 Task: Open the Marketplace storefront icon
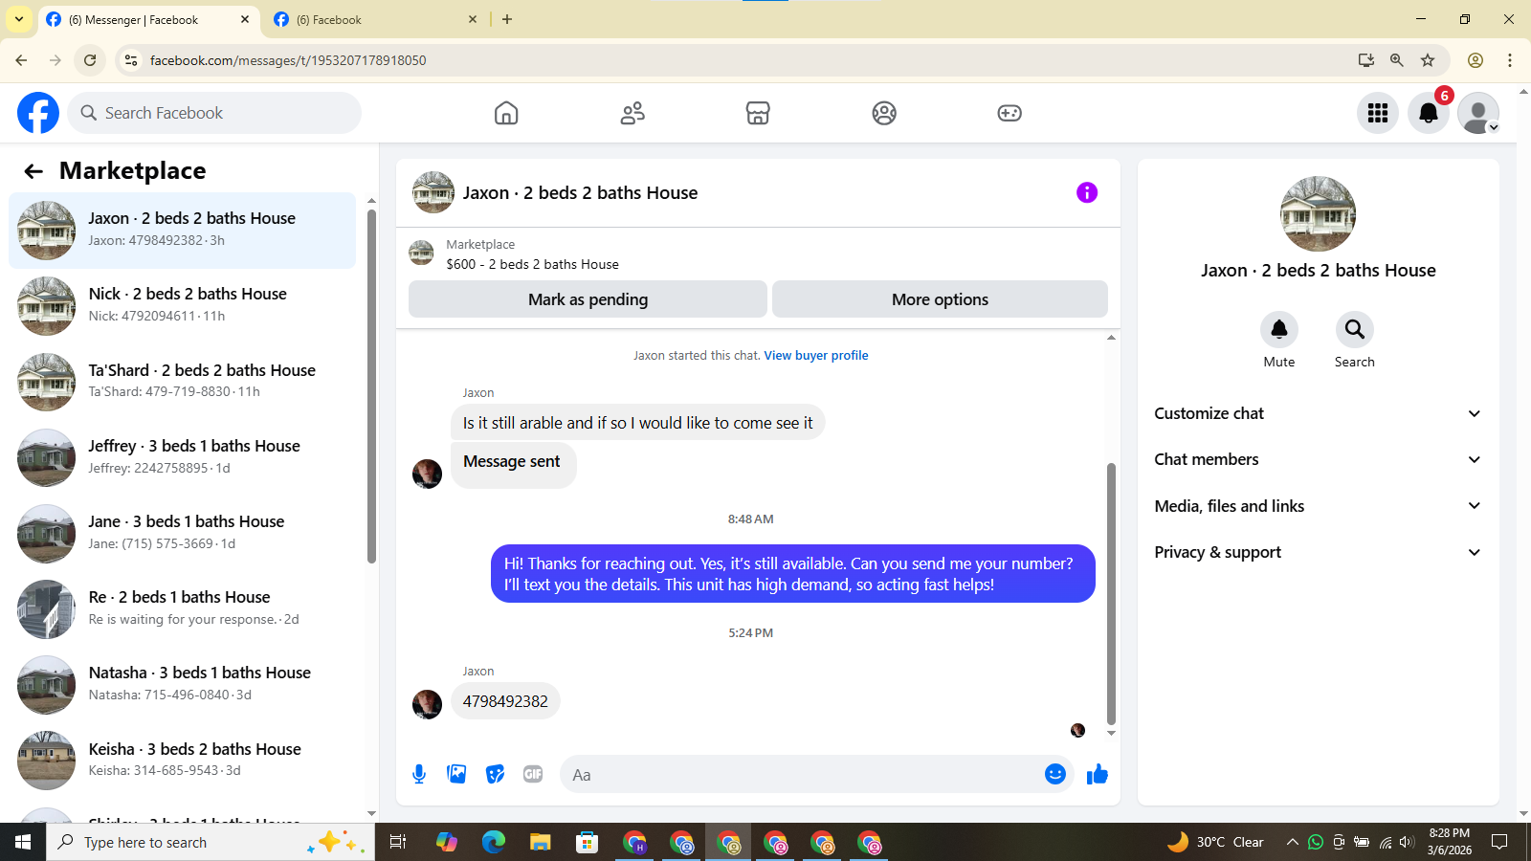[758, 113]
